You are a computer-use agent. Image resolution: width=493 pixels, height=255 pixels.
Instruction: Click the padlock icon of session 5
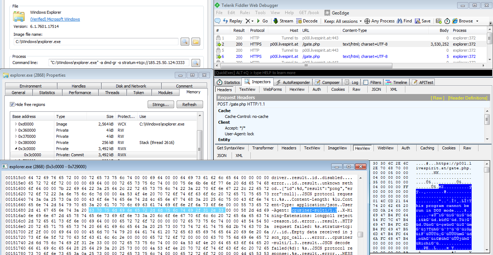coord(218,50)
